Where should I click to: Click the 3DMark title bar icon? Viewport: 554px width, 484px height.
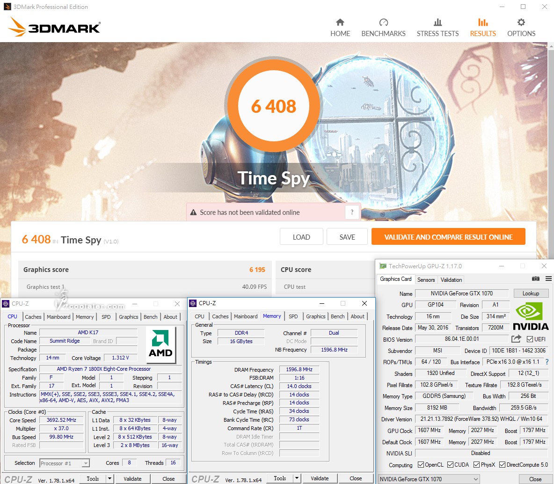pos(7,7)
